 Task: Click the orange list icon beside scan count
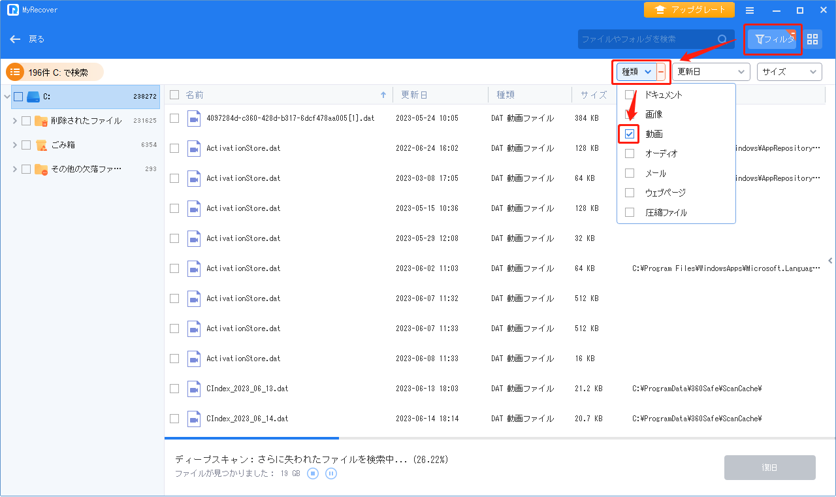point(15,72)
